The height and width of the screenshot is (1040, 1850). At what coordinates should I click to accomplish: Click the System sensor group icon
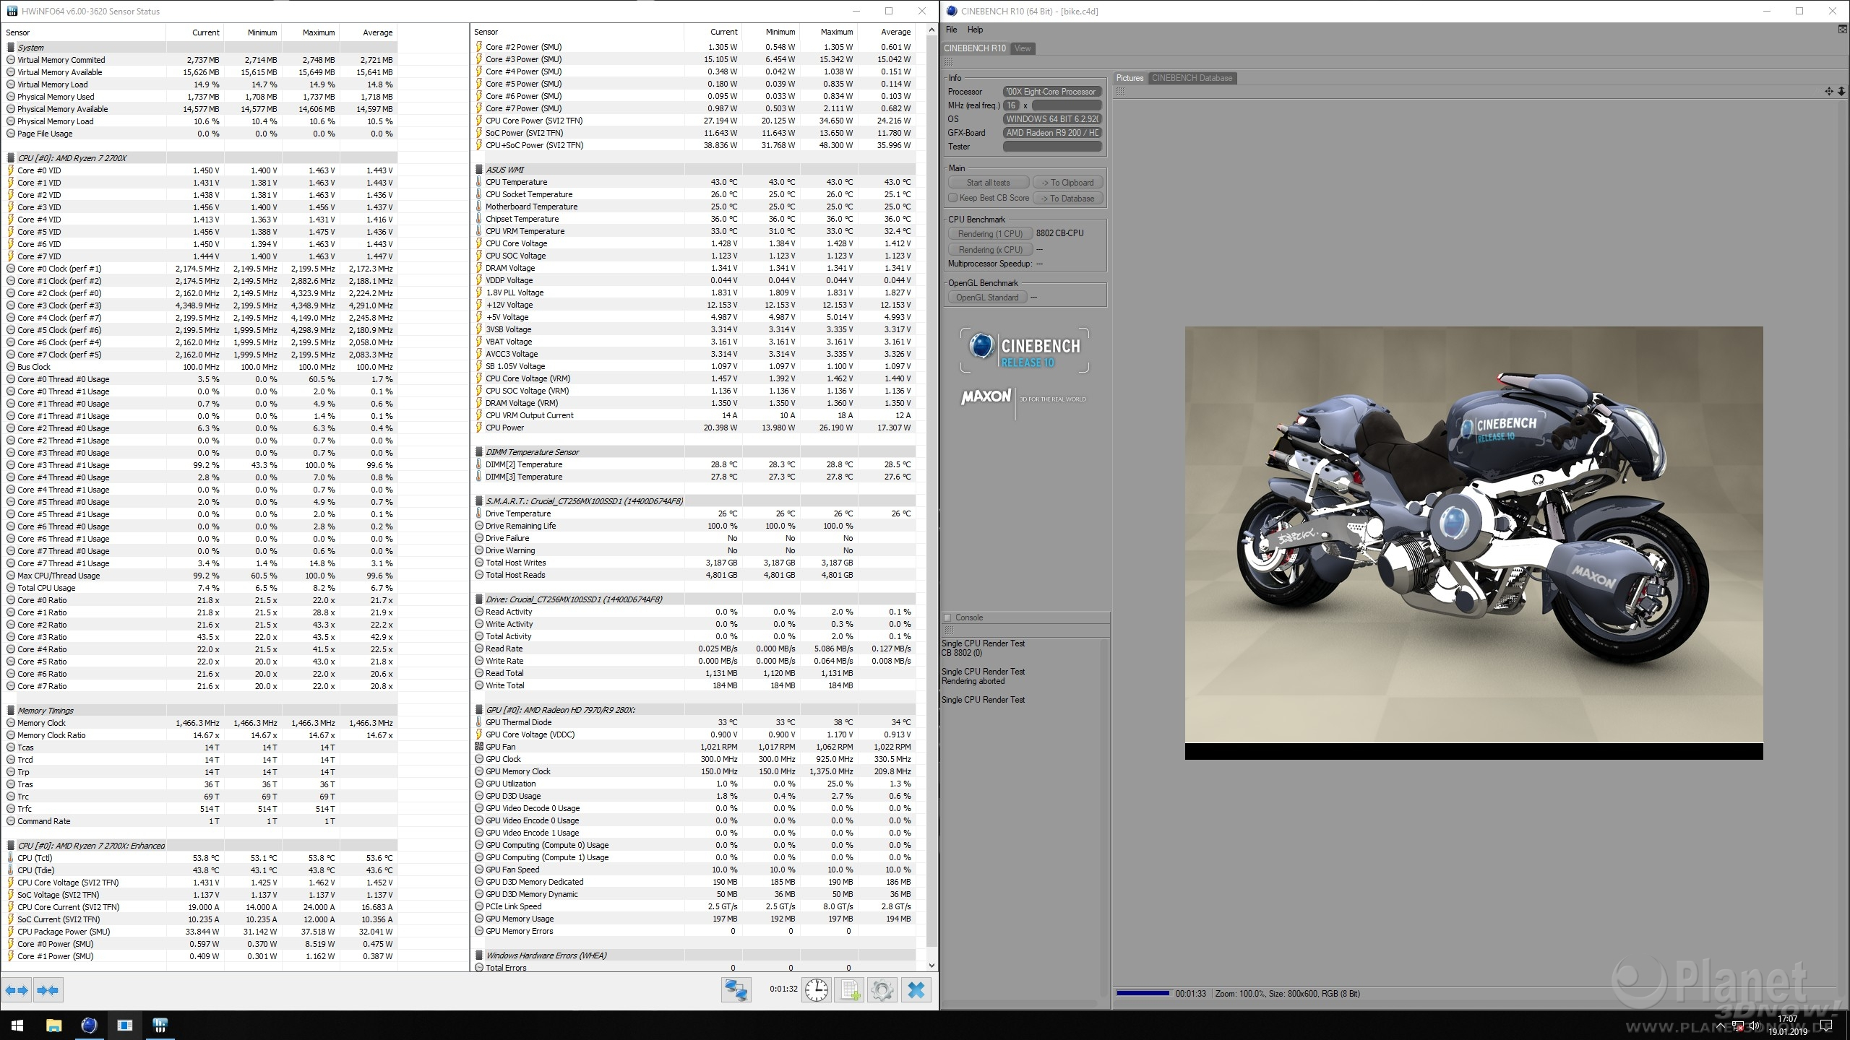coord(11,48)
